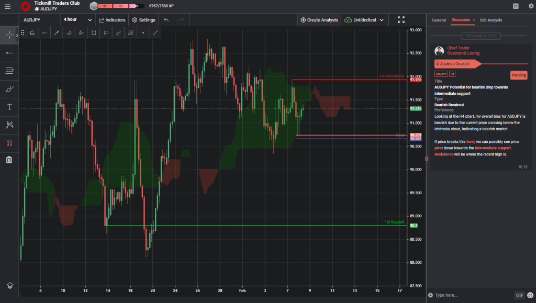Viewport: 536px width, 303px height.
Task: Open the drawings trash bin
Action: tap(8, 160)
